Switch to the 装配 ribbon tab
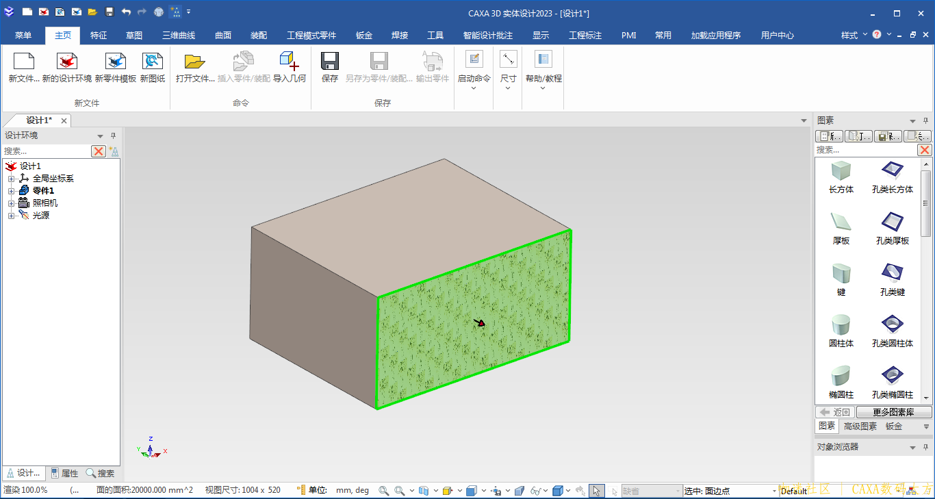Viewport: 935px width, 499px height. 259,36
